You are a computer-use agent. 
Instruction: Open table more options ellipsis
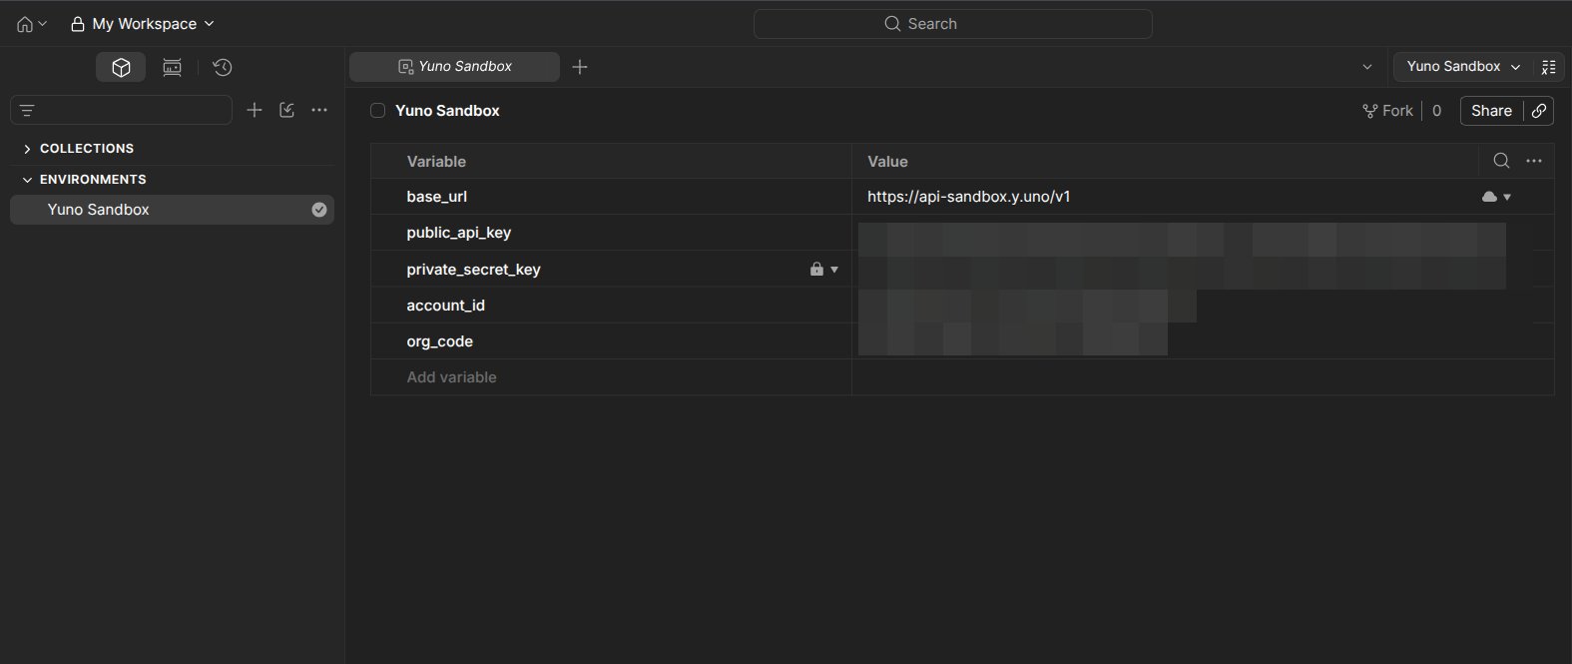pyautogui.click(x=1534, y=161)
